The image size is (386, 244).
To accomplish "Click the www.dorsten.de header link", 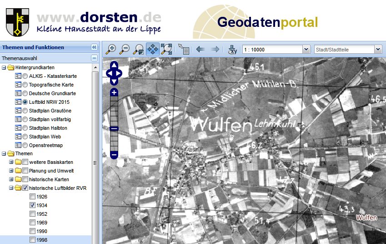I will (99, 17).
